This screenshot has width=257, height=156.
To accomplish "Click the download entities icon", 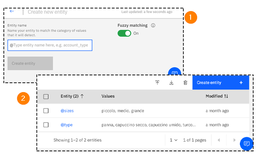I will click(171, 83).
